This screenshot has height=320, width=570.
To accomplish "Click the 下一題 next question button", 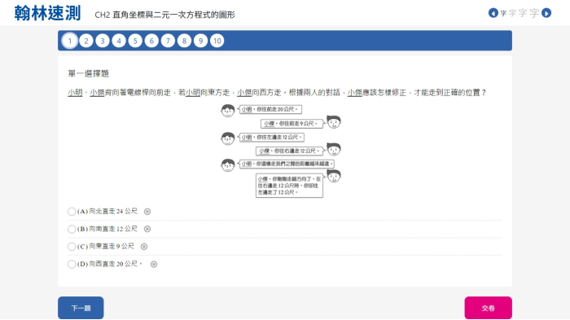I will click(x=81, y=308).
